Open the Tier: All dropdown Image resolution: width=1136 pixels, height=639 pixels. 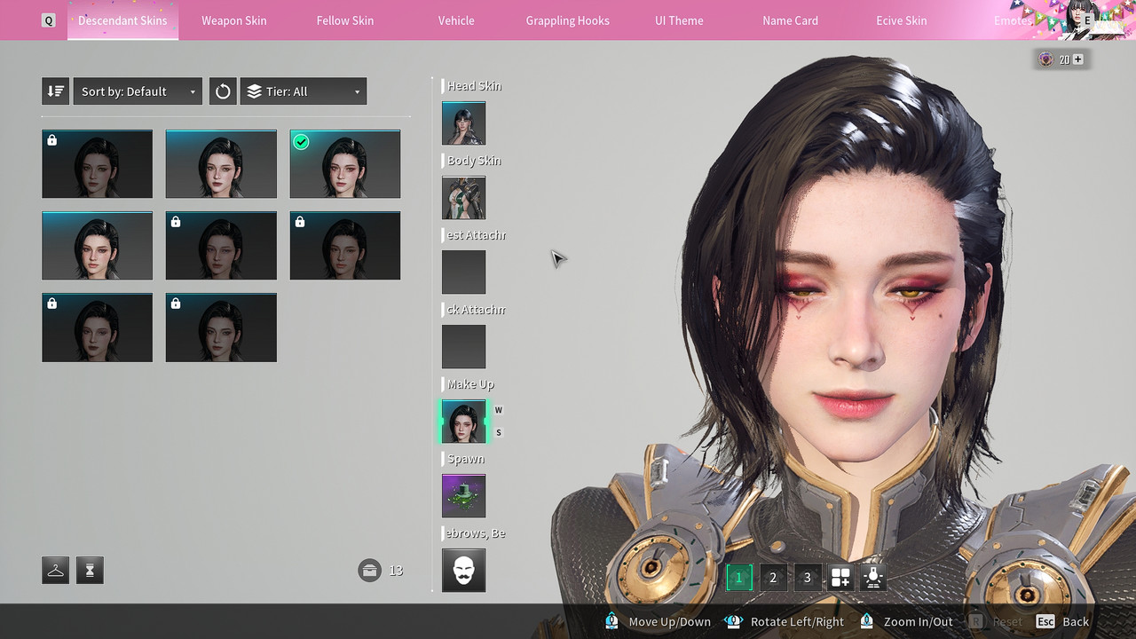tap(304, 91)
